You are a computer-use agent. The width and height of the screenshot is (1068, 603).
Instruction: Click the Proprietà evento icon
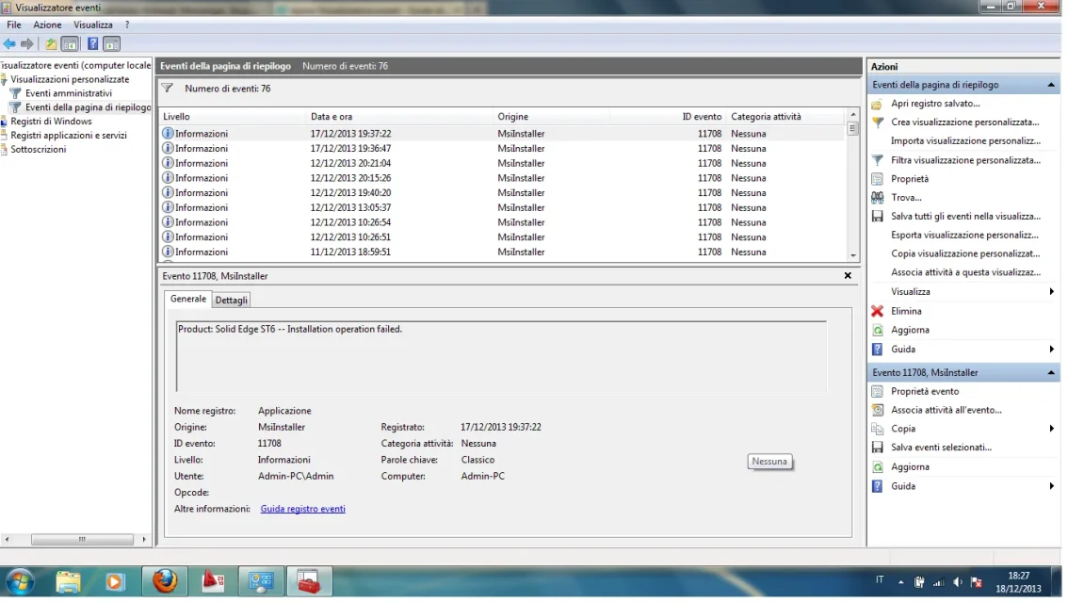pyautogui.click(x=878, y=391)
